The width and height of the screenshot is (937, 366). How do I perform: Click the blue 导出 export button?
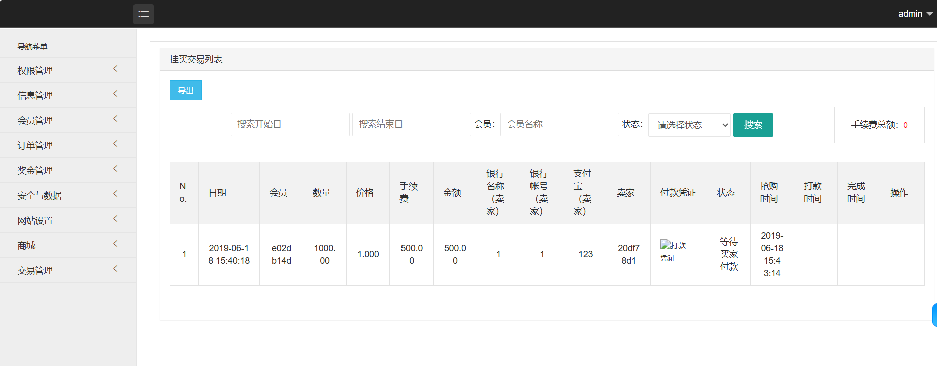point(186,90)
